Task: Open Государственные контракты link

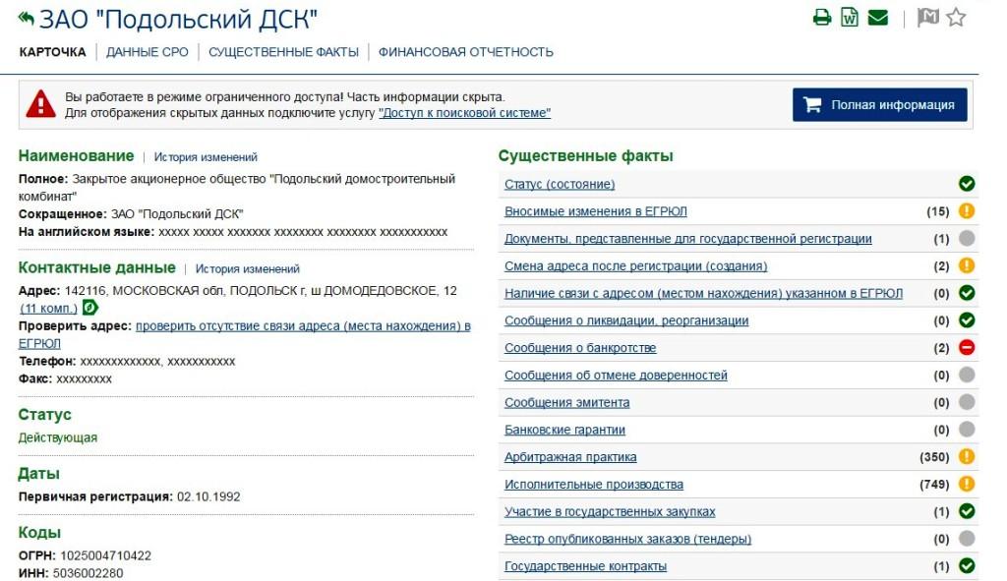Action: (585, 566)
